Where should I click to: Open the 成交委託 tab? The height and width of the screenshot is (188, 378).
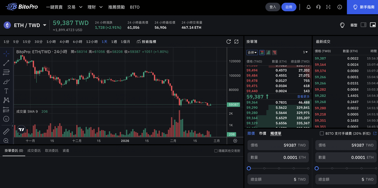click(x=34, y=151)
